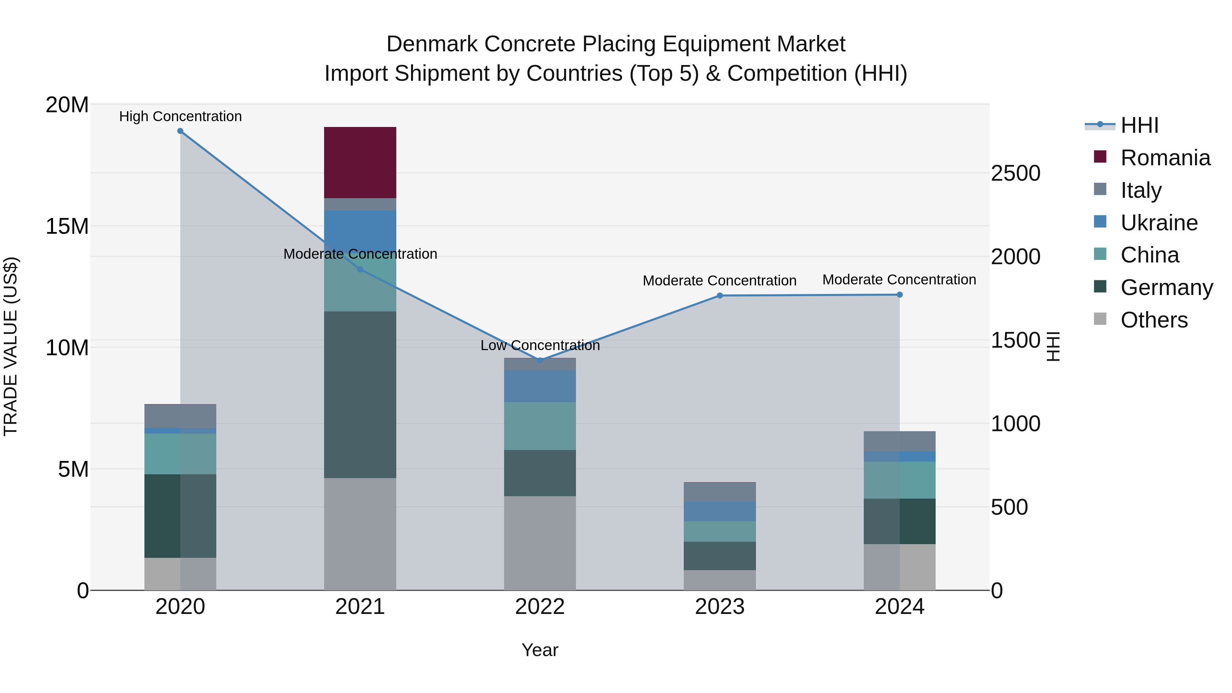Click the '1500' HHI axis tick label
The width and height of the screenshot is (1232, 693).
click(x=1015, y=341)
